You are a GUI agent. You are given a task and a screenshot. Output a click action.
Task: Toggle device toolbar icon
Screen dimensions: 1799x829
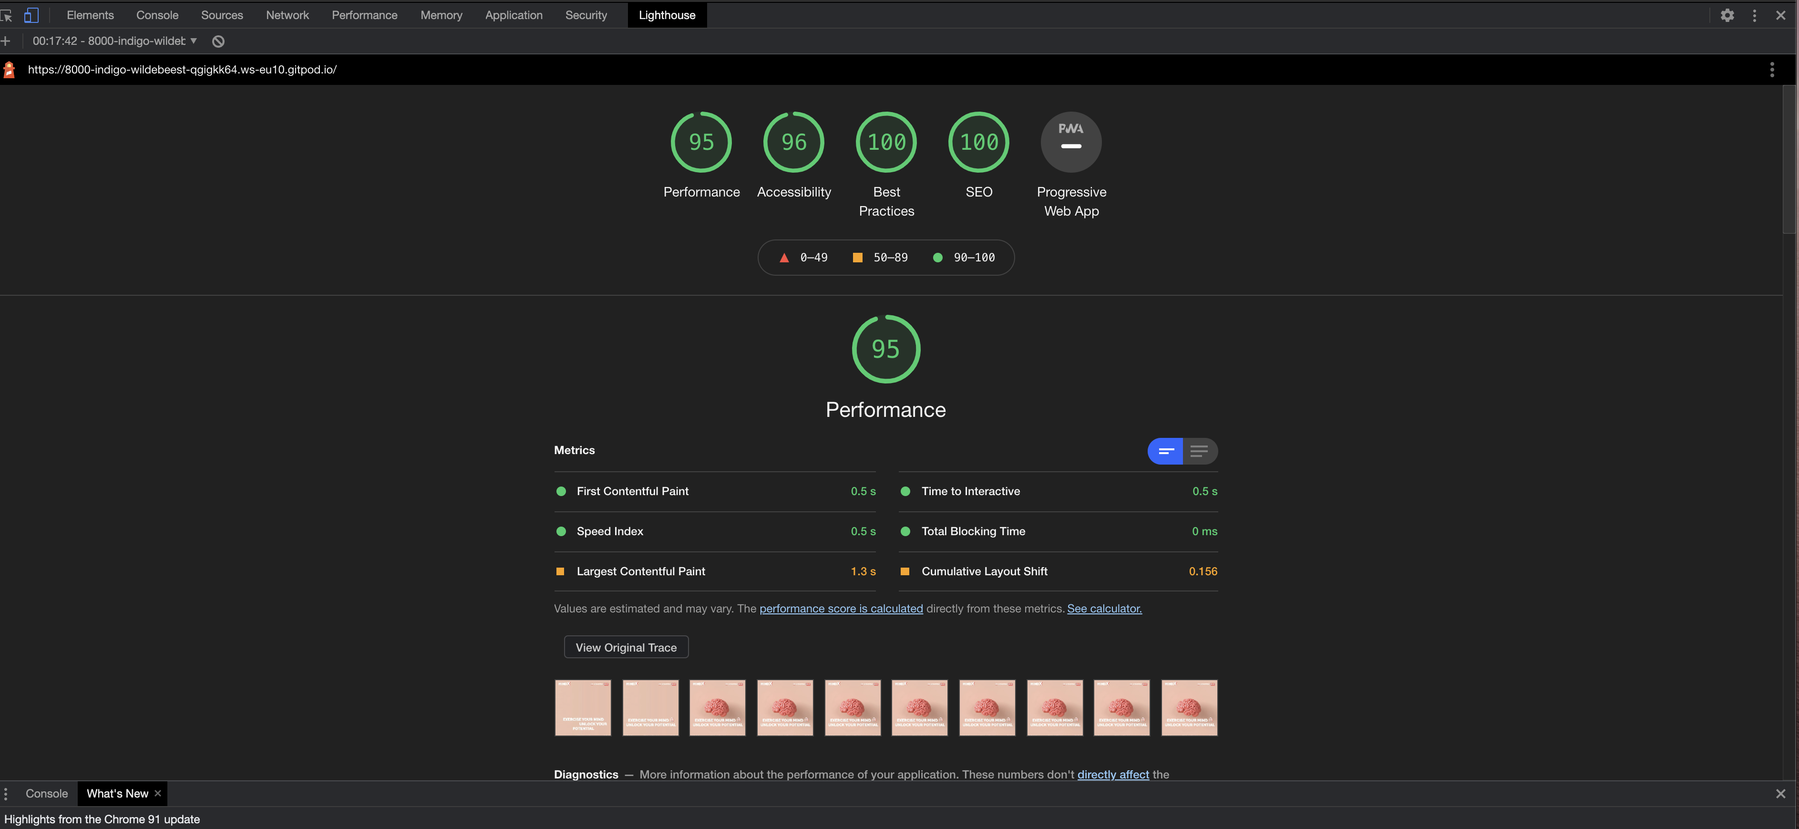pos(31,15)
